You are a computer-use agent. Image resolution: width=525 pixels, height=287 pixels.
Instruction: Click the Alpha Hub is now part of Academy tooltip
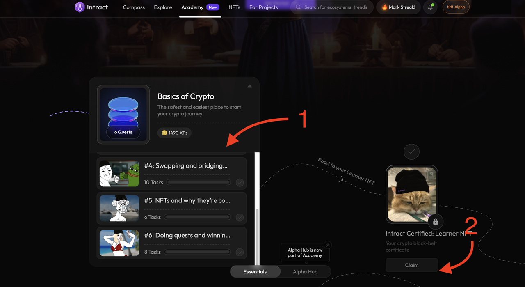pyautogui.click(x=305, y=253)
